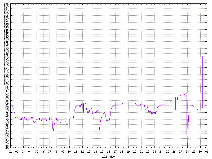
Task: Click the x-axis date "10"
Action: 69,152
